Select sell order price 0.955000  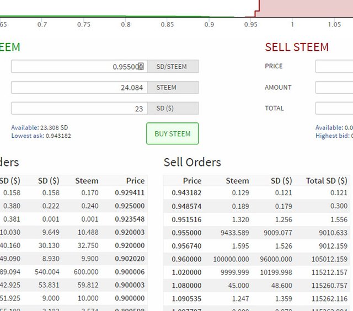[x=186, y=233]
